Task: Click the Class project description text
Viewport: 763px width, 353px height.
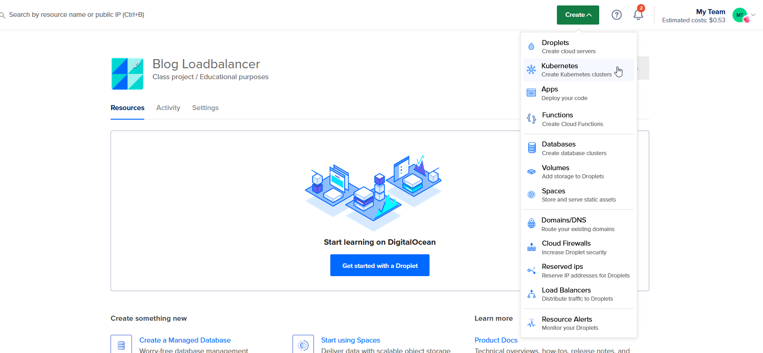Action: 210,77
